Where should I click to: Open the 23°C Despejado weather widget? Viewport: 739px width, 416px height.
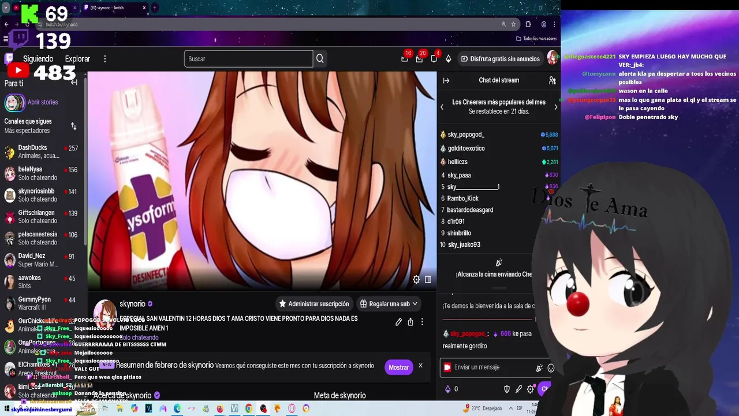pos(482,408)
